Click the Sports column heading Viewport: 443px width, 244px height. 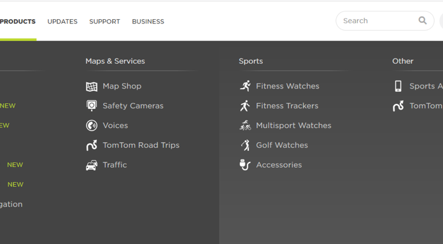click(251, 61)
